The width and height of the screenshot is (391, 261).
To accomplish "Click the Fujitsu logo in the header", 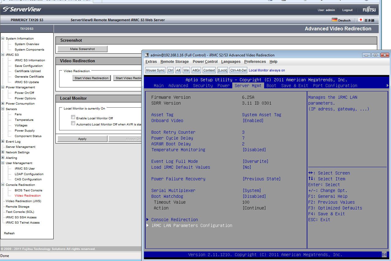I will click(x=369, y=10).
